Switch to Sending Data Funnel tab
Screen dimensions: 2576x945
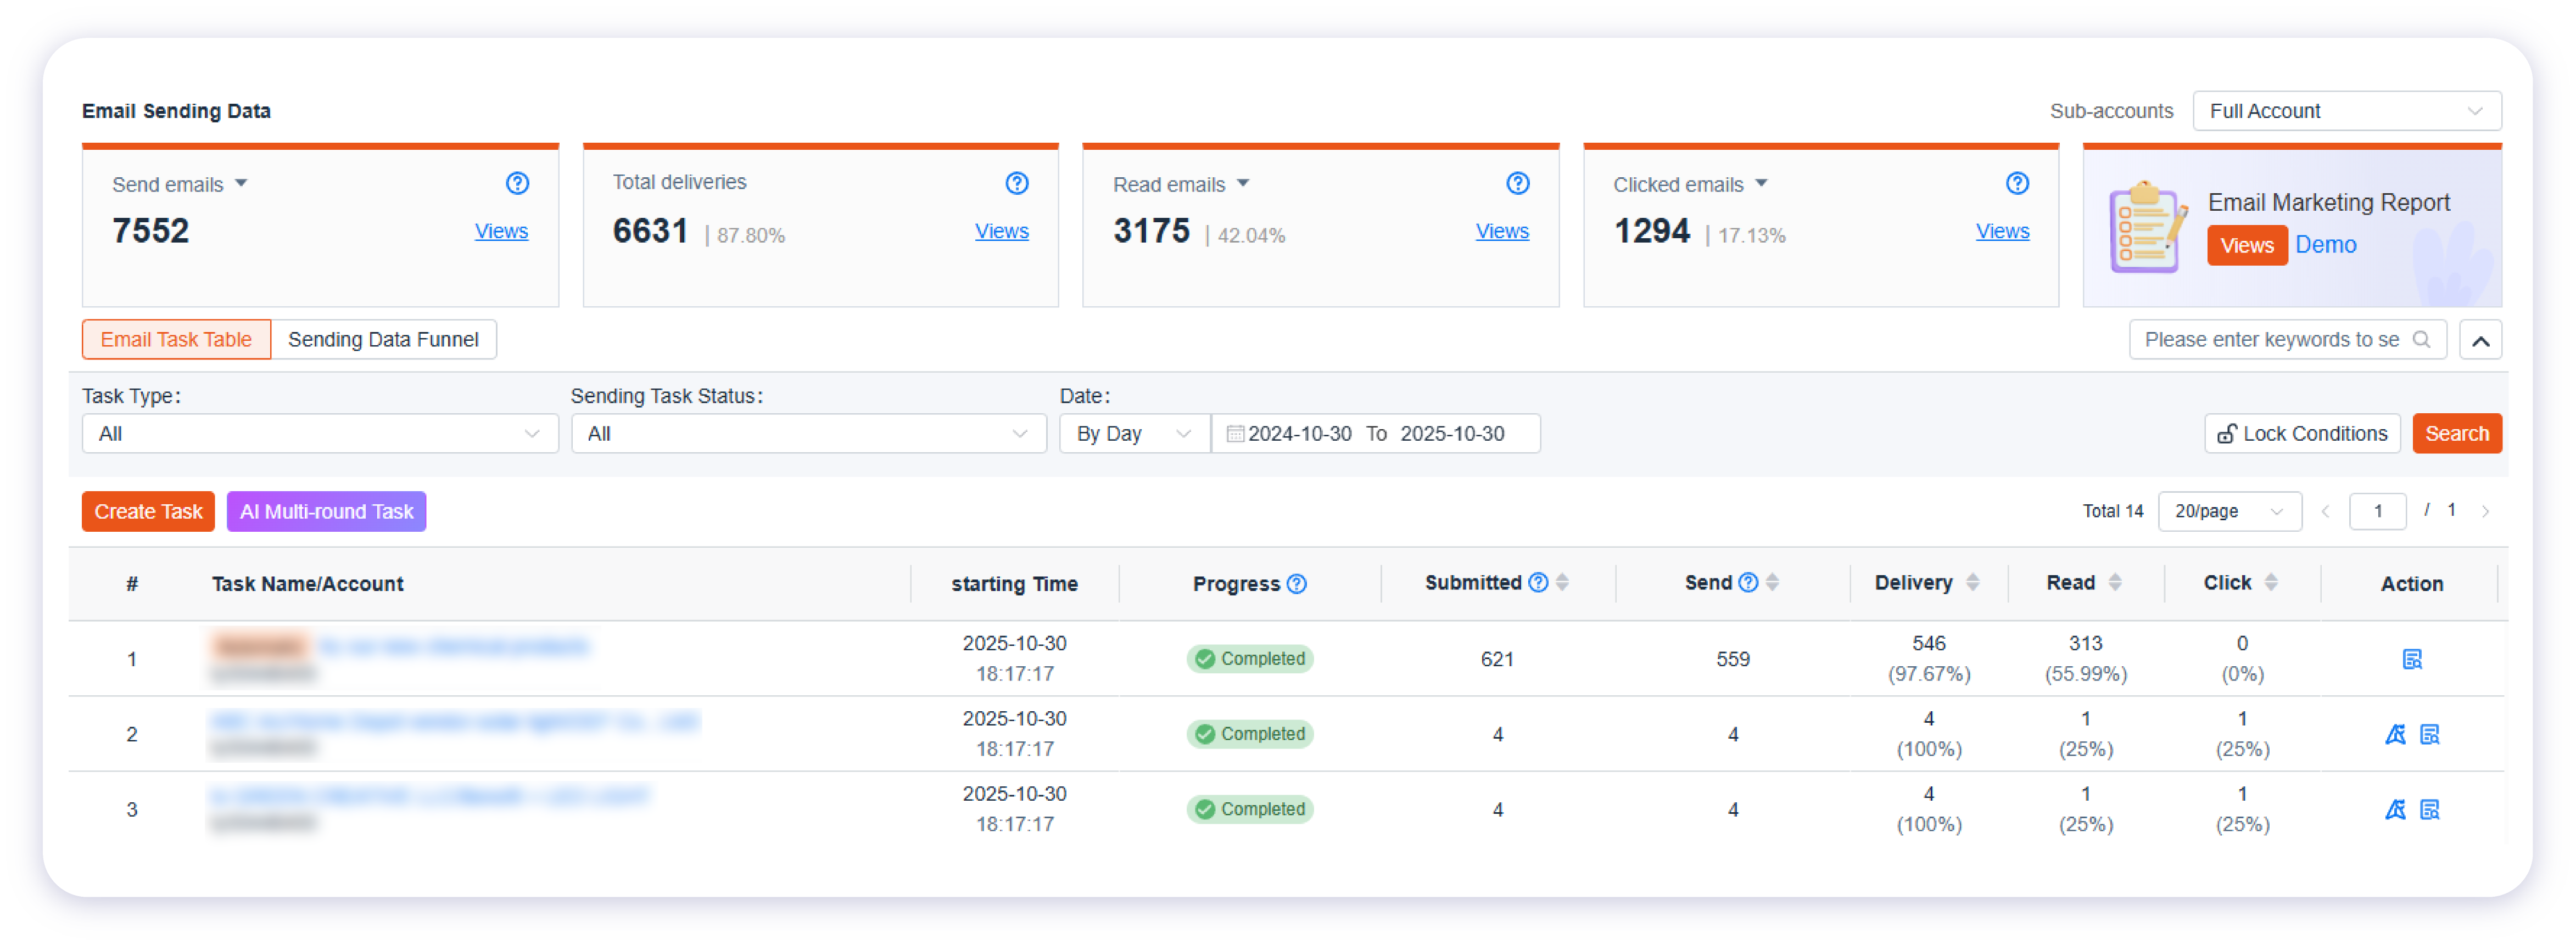[x=383, y=340]
